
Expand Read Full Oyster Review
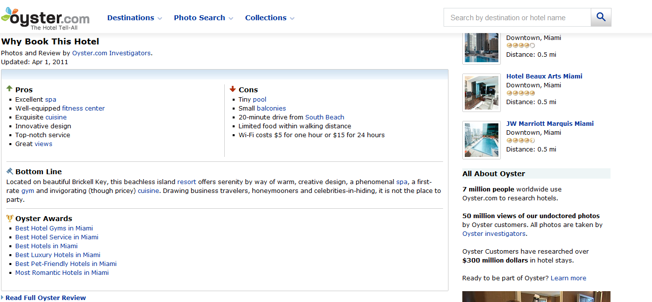[x=43, y=298]
